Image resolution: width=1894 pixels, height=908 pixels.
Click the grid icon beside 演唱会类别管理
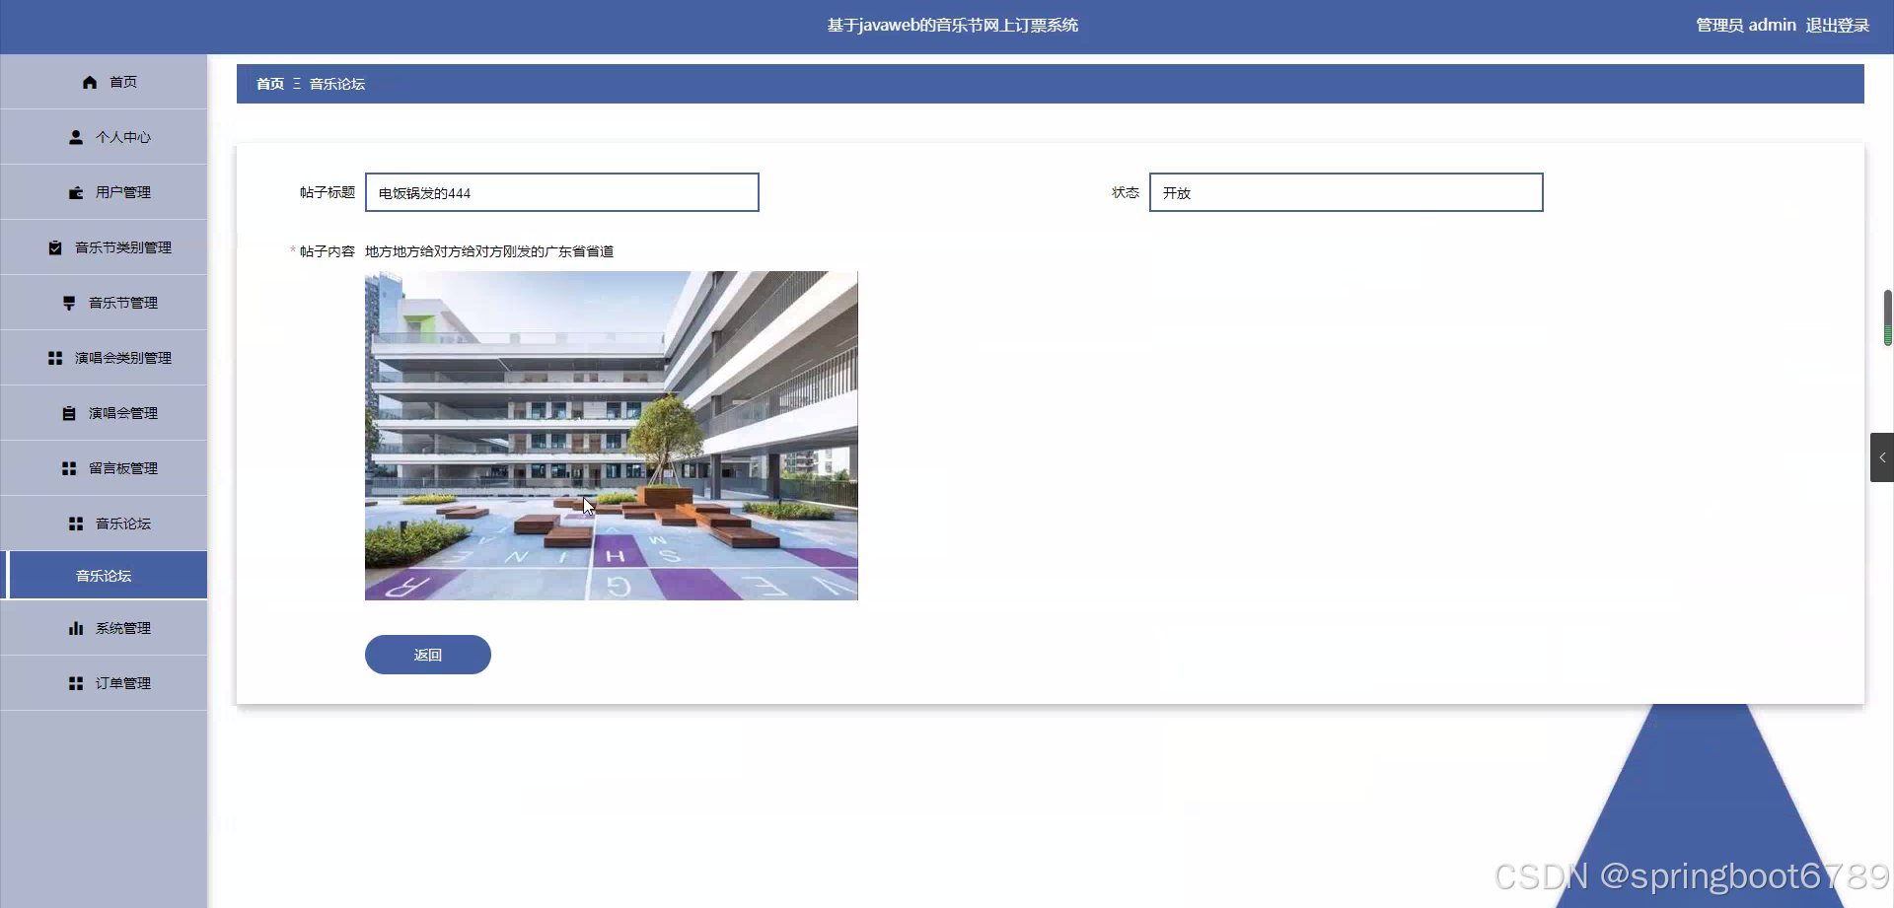(x=55, y=358)
